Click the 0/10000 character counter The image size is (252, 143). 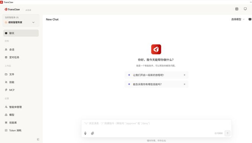pyautogui.click(x=218, y=133)
